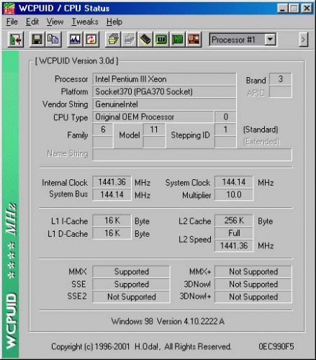Click the Brand value '3'

coord(281,79)
